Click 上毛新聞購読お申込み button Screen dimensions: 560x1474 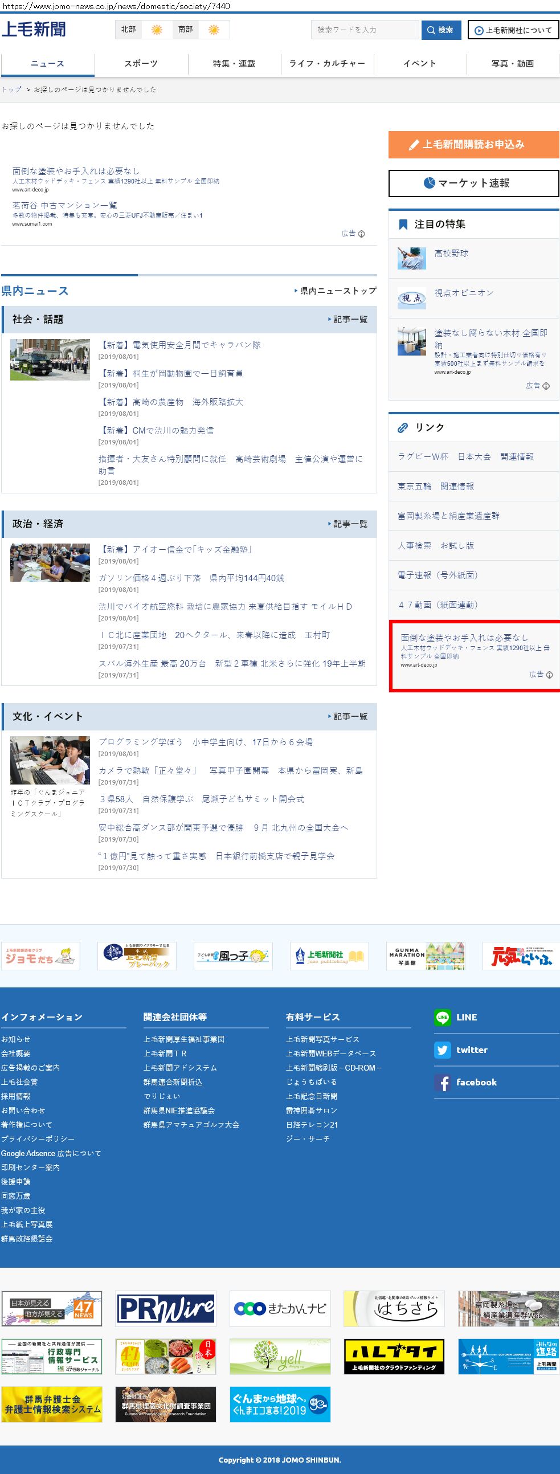click(x=473, y=145)
